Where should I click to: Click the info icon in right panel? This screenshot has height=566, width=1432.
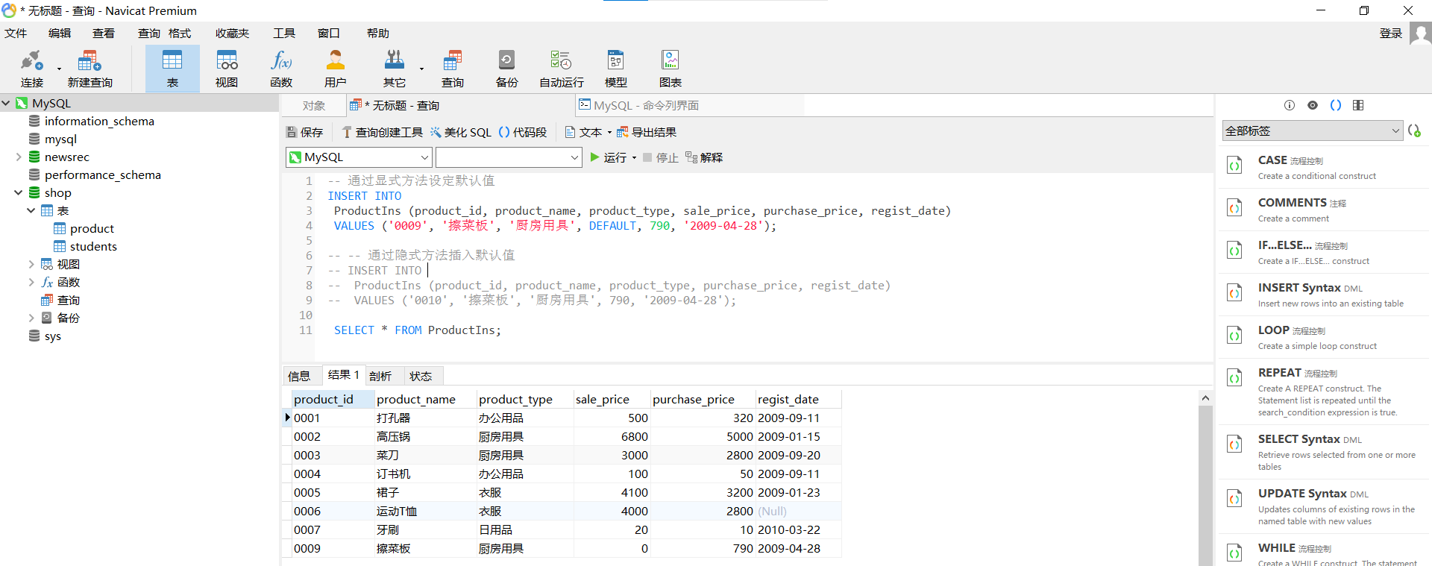point(1290,105)
